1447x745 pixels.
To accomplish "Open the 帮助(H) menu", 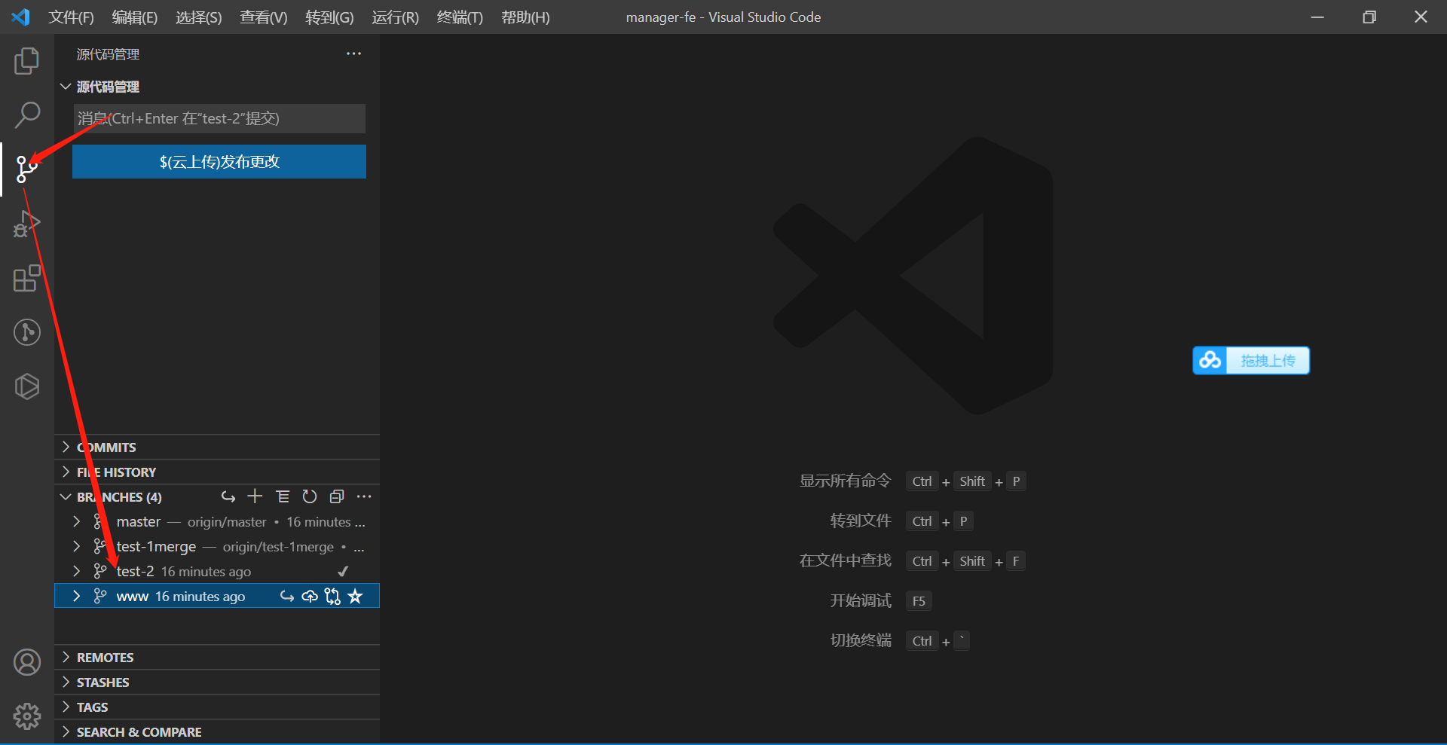I will pos(525,17).
